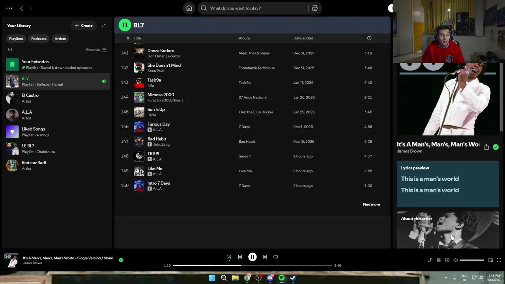Open El Castro artist in the library

[57, 98]
